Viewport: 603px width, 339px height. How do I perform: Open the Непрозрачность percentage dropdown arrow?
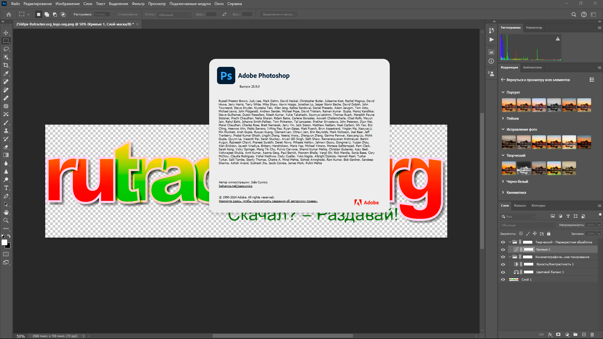coord(599,225)
